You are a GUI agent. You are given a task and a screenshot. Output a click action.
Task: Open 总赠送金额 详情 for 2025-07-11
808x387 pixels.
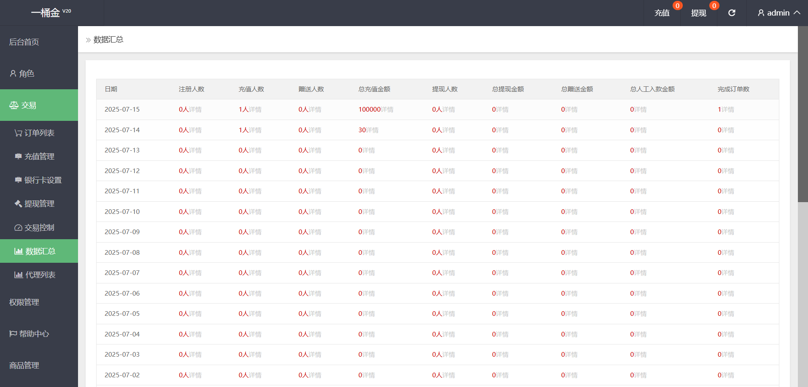point(571,191)
